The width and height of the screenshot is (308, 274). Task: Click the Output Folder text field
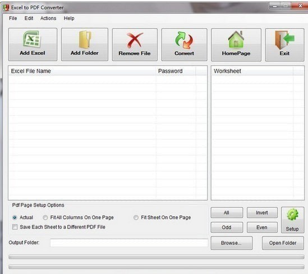[129, 243]
